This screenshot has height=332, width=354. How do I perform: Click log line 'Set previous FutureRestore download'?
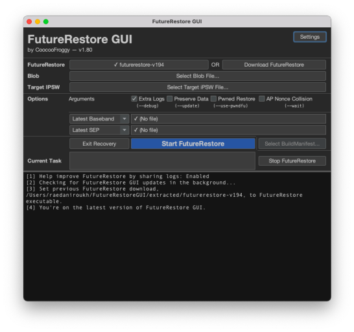click(164, 195)
